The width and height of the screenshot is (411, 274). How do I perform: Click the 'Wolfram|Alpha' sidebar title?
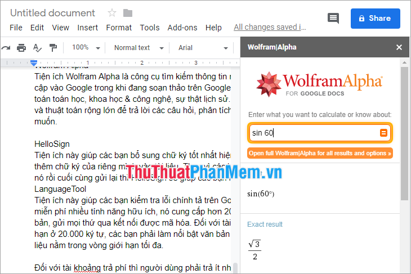tap(272, 47)
